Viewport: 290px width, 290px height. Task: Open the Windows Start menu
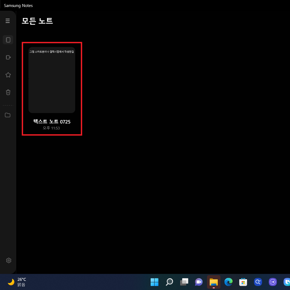154,282
